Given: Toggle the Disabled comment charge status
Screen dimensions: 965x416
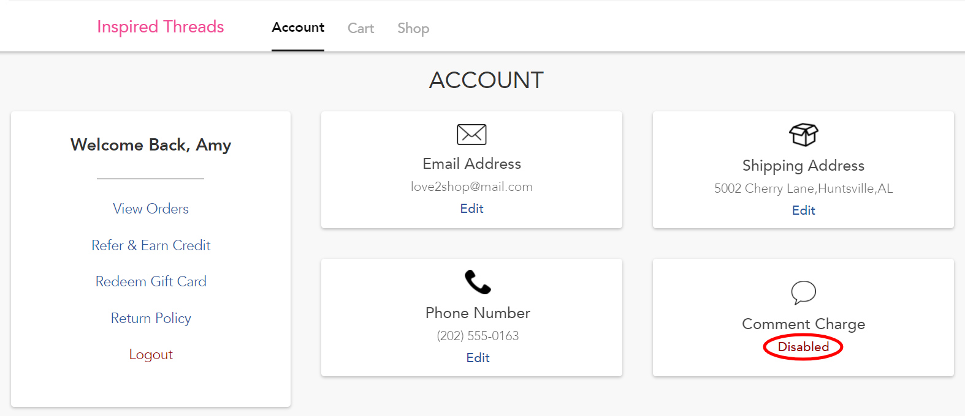Looking at the screenshot, I should 803,347.
